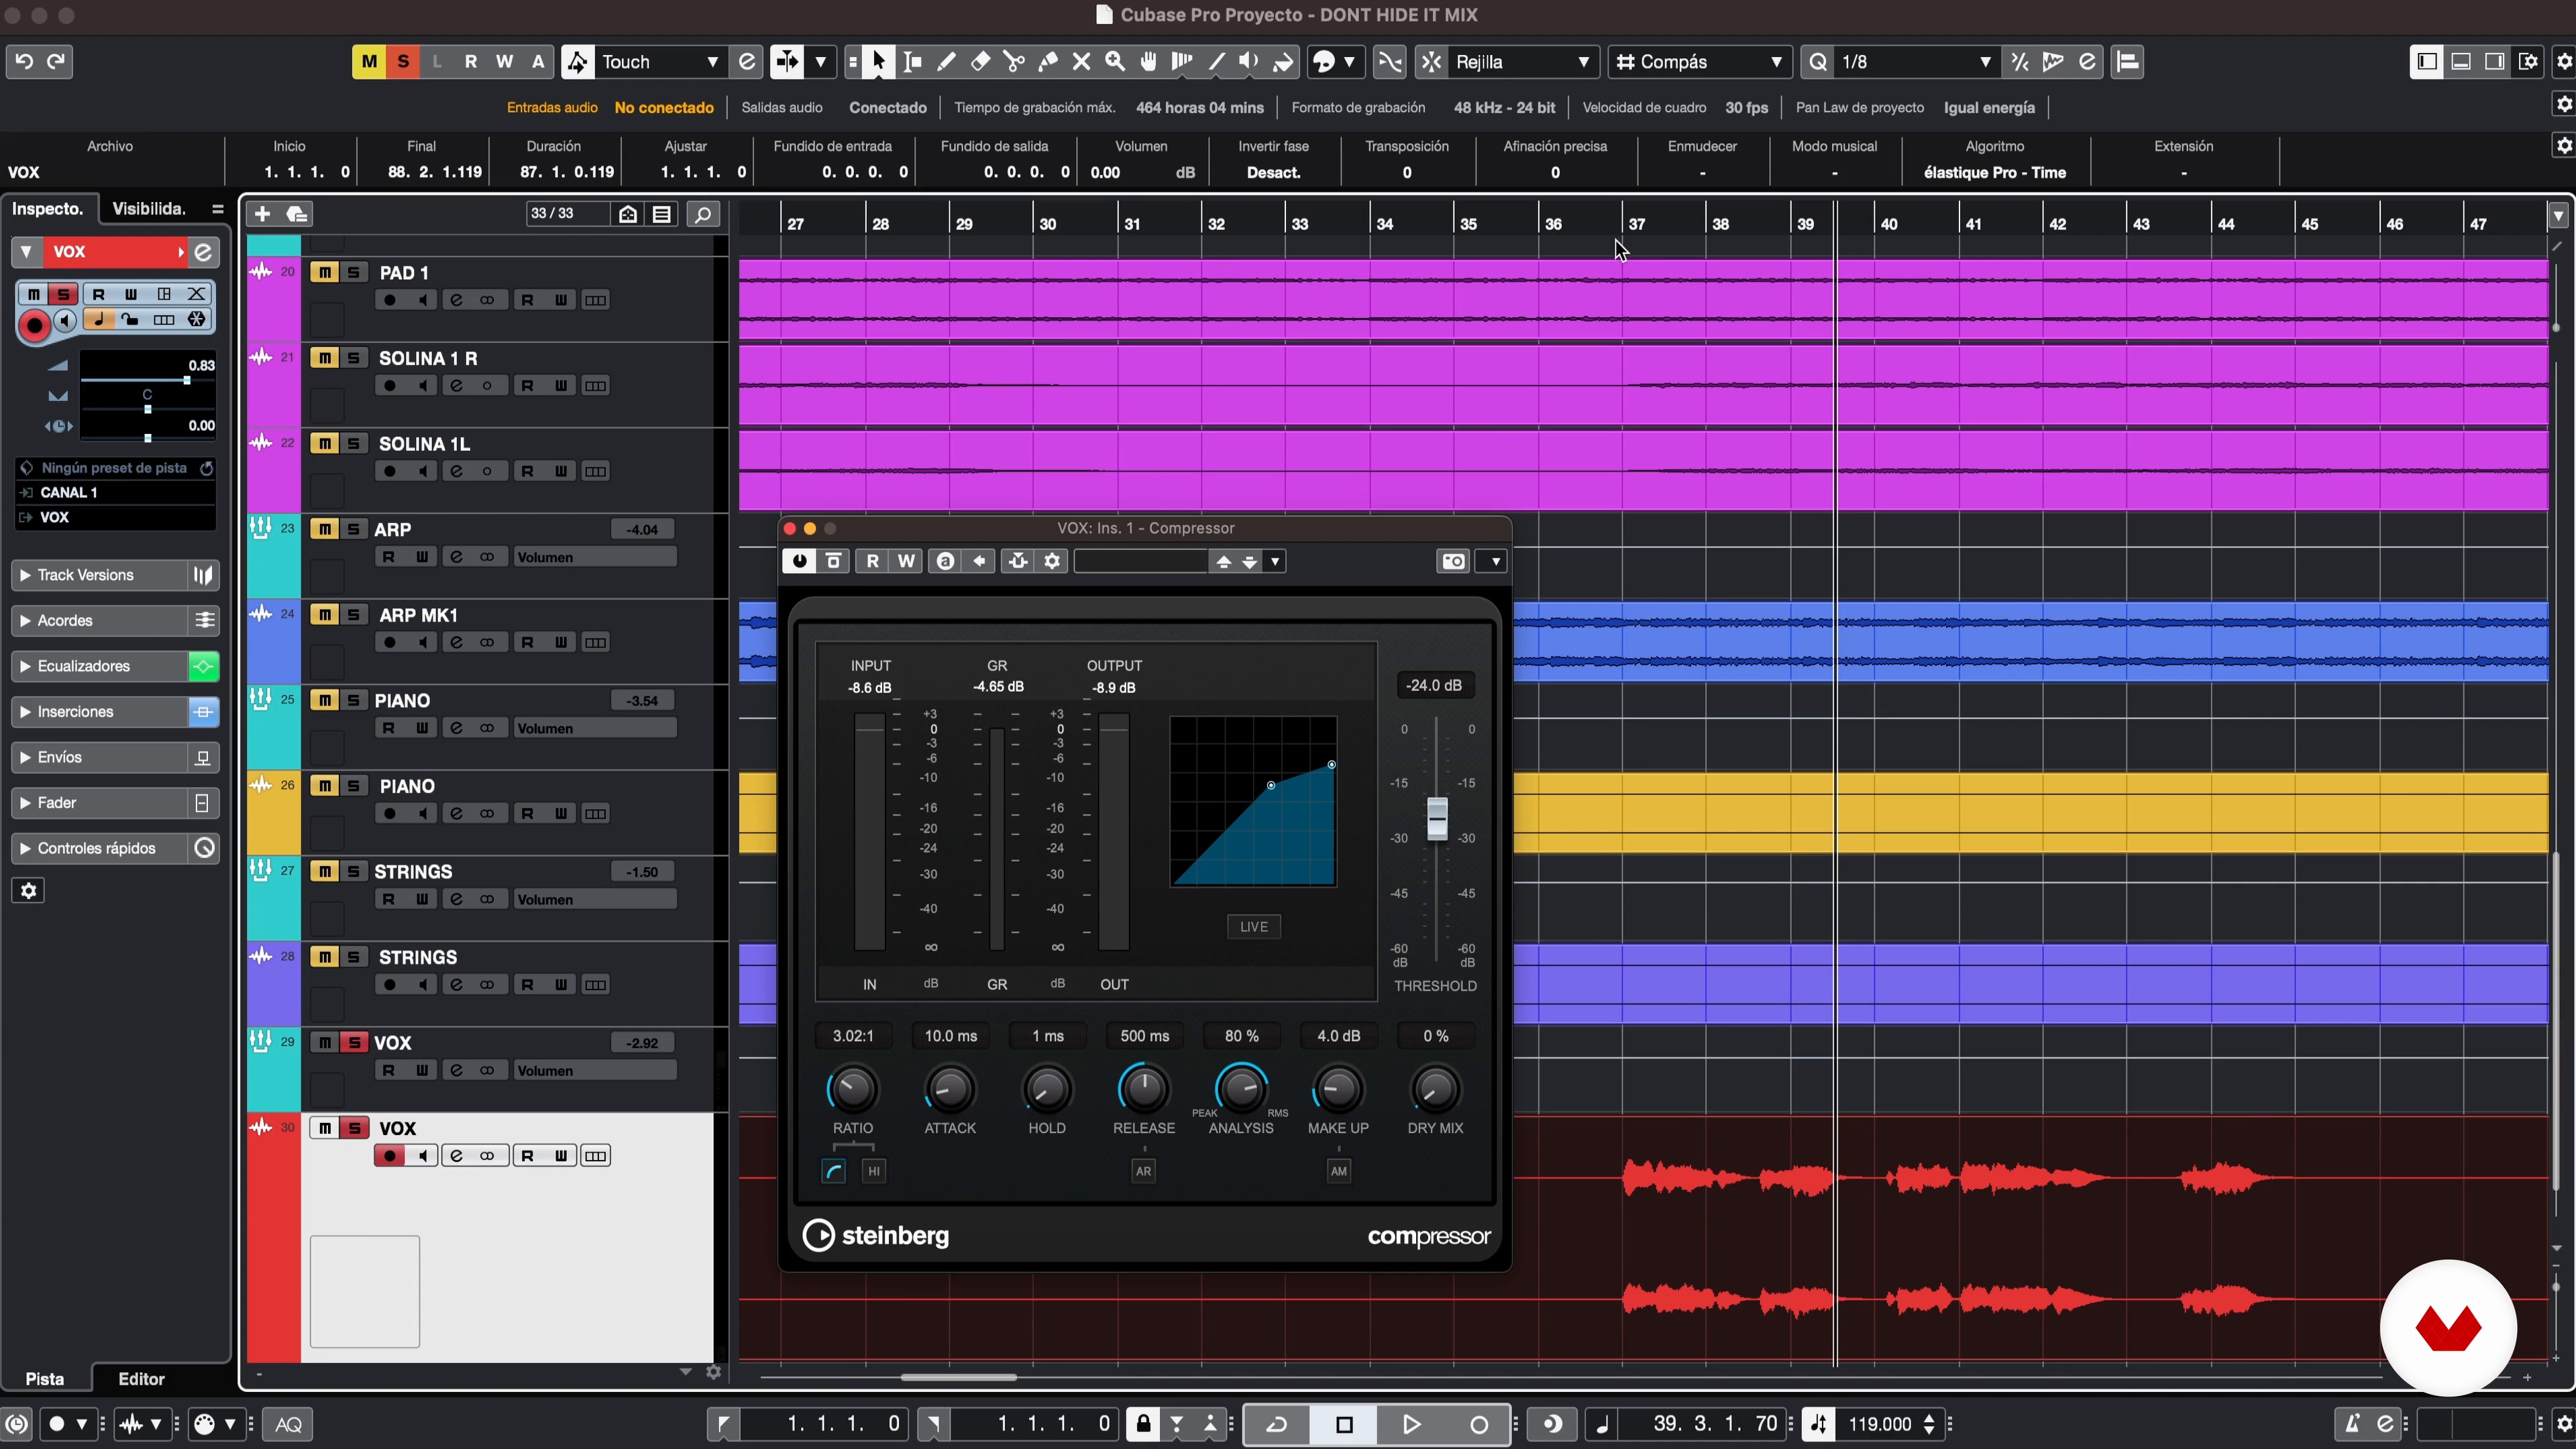Select the Glue tool
2576x1449 pixels.
click(1048, 62)
